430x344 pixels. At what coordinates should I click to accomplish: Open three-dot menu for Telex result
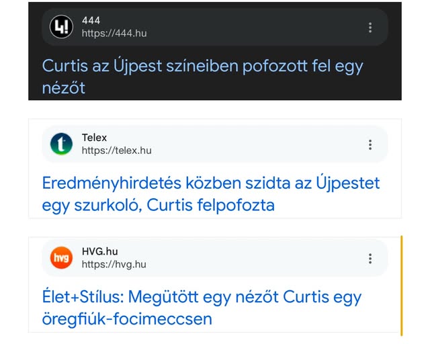coord(370,144)
